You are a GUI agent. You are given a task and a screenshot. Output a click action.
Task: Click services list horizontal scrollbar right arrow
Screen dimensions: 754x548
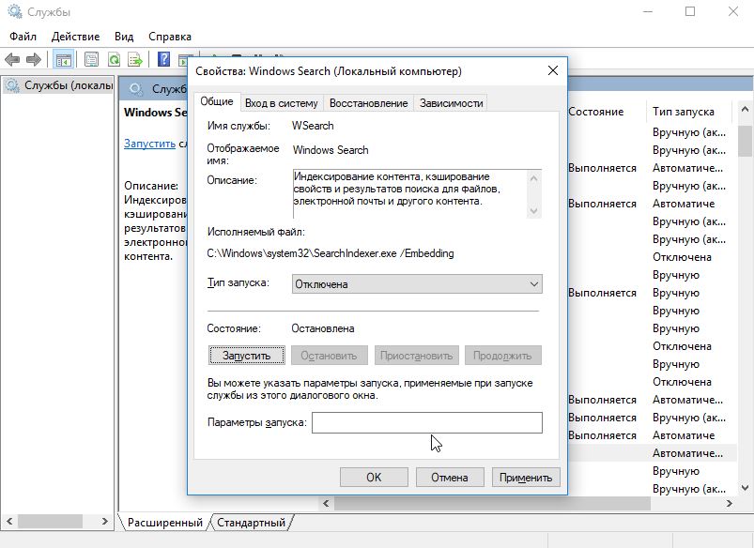coord(730,503)
